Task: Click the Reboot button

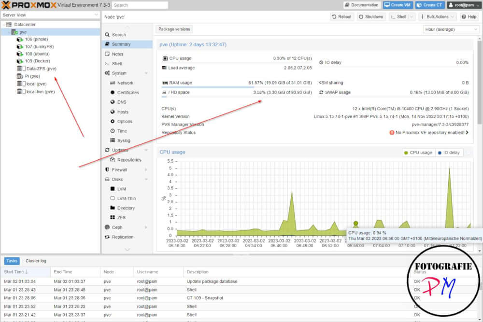Action: coord(341,16)
